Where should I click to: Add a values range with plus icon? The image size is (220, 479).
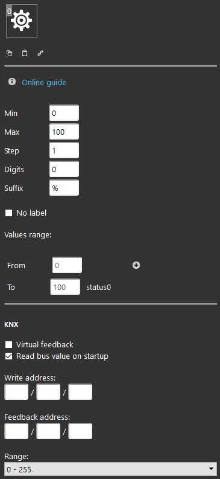136,265
